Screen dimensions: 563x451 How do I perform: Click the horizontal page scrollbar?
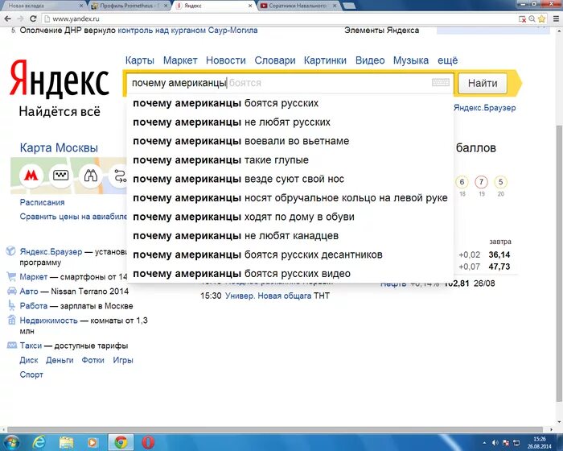pyautogui.click(x=275, y=430)
